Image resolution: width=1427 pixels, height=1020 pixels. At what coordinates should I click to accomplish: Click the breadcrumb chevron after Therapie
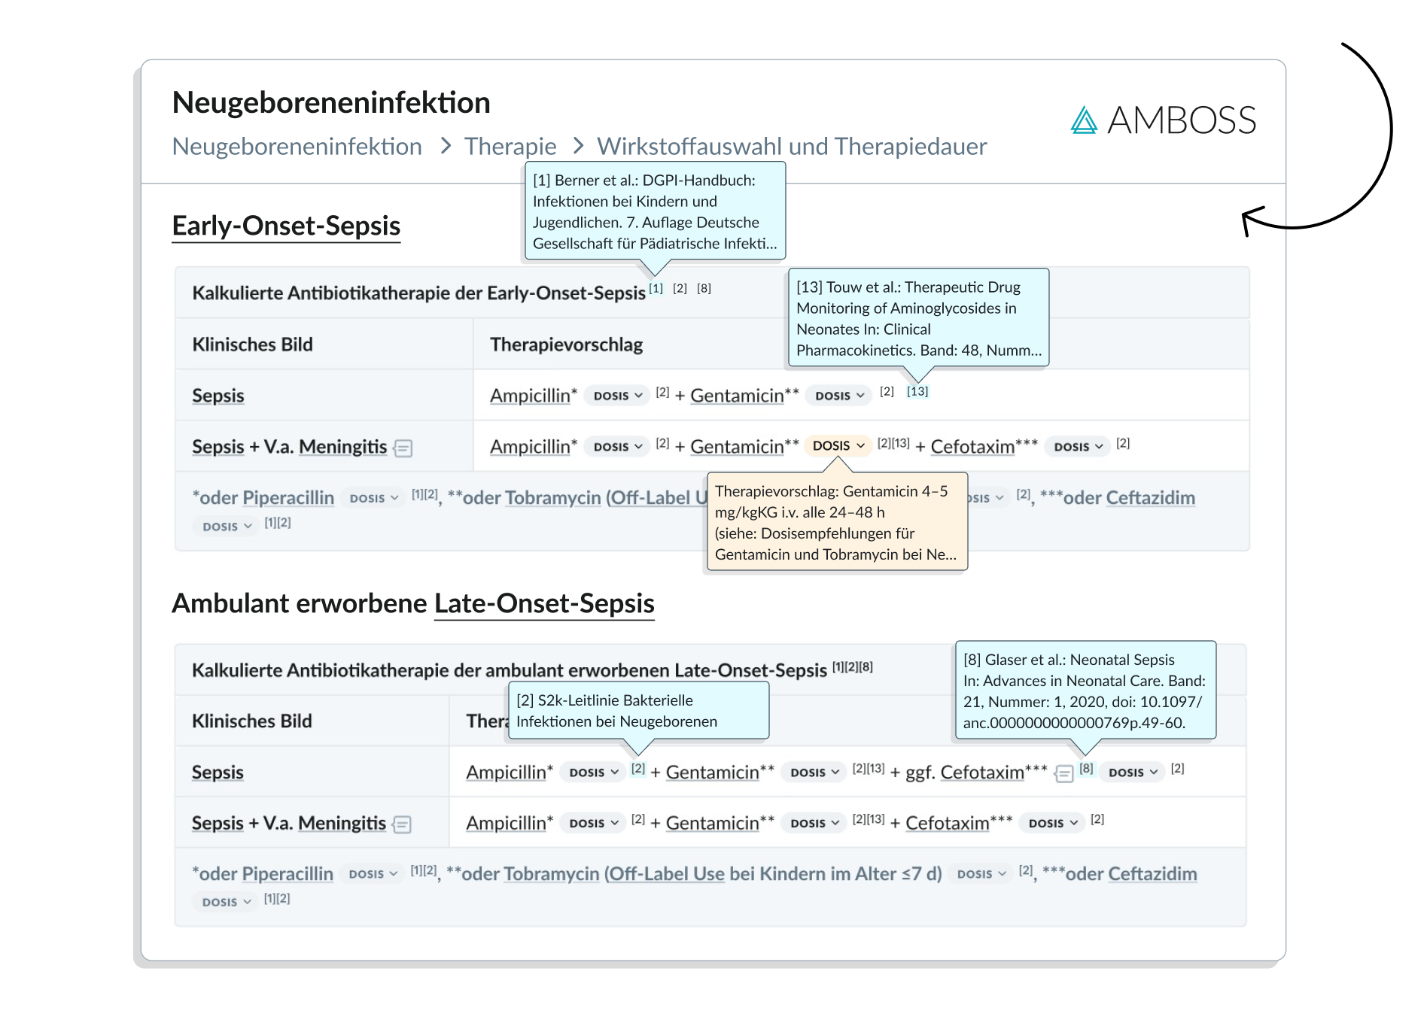(578, 145)
